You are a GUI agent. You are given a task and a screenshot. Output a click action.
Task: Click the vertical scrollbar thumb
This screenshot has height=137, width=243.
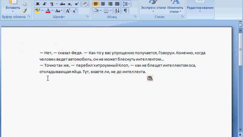(x=240, y=49)
